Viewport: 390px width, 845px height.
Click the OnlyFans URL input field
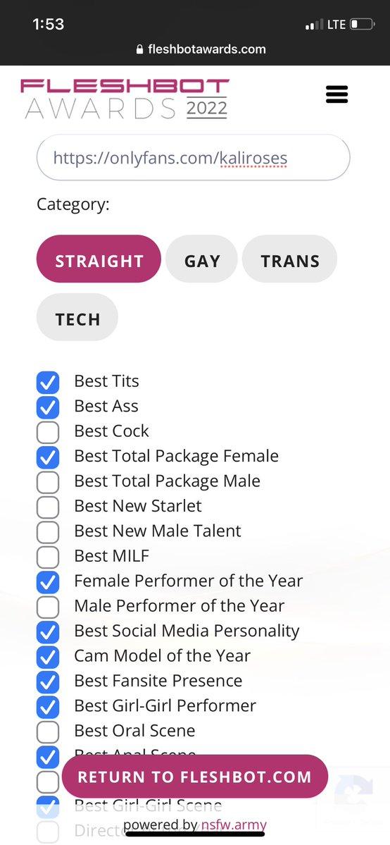pos(194,157)
